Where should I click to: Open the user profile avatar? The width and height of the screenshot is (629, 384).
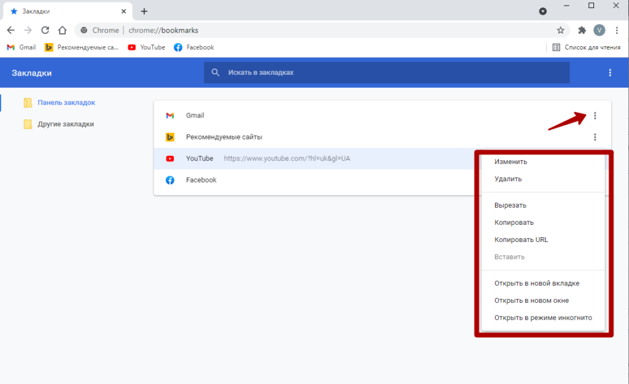600,30
